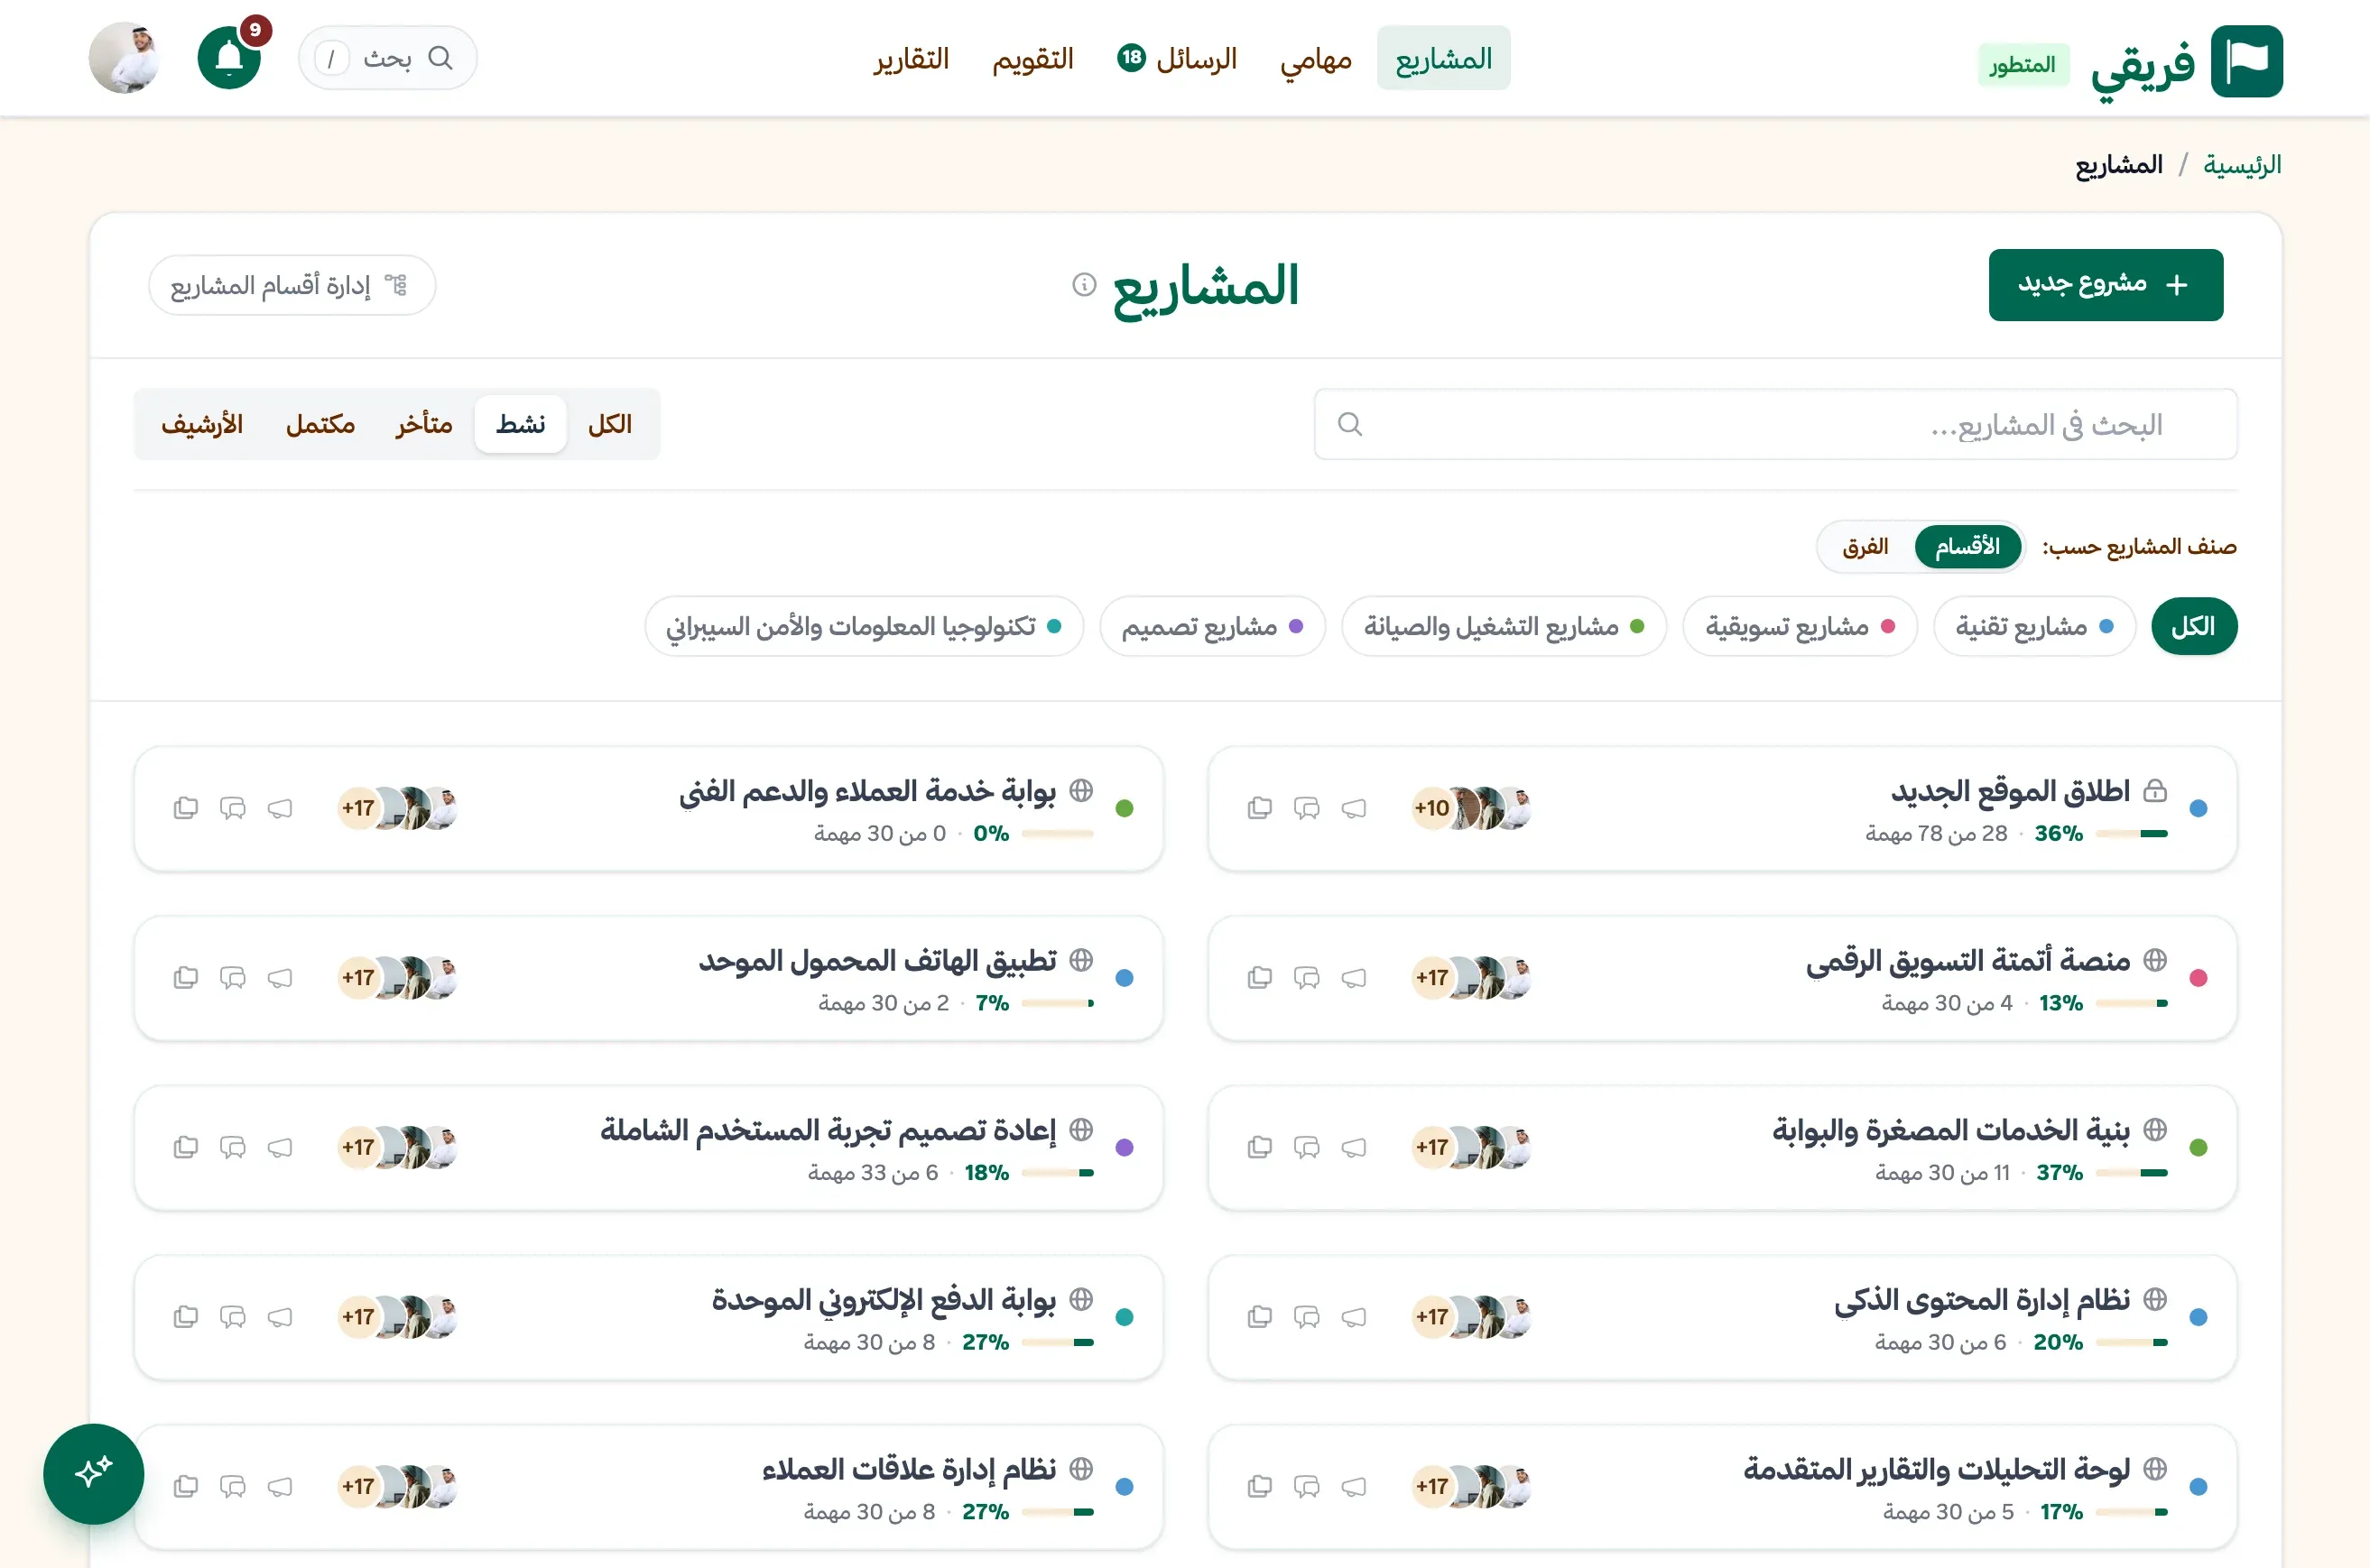The width and height of the screenshot is (2370, 1568).
Task: Open the notifications bell icon
Action: pyautogui.click(x=229, y=58)
